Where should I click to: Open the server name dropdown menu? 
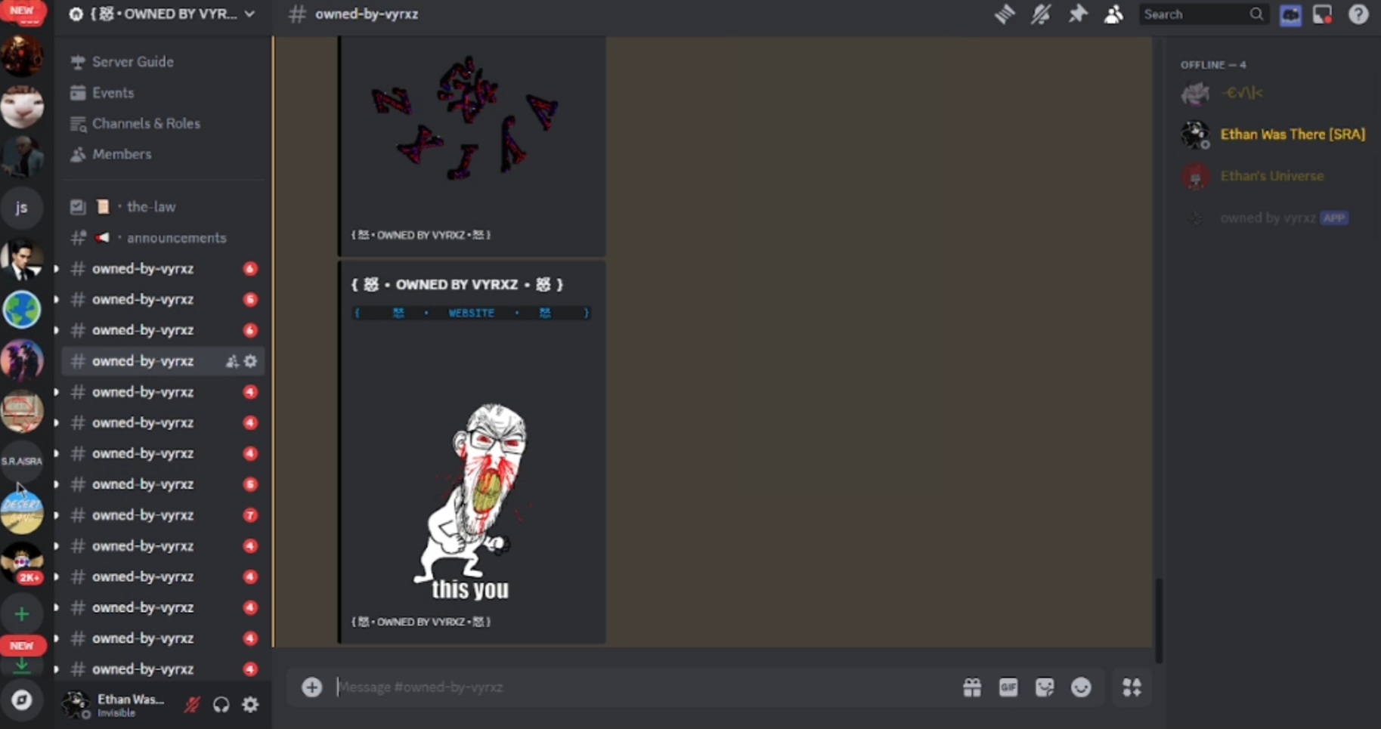pos(163,14)
